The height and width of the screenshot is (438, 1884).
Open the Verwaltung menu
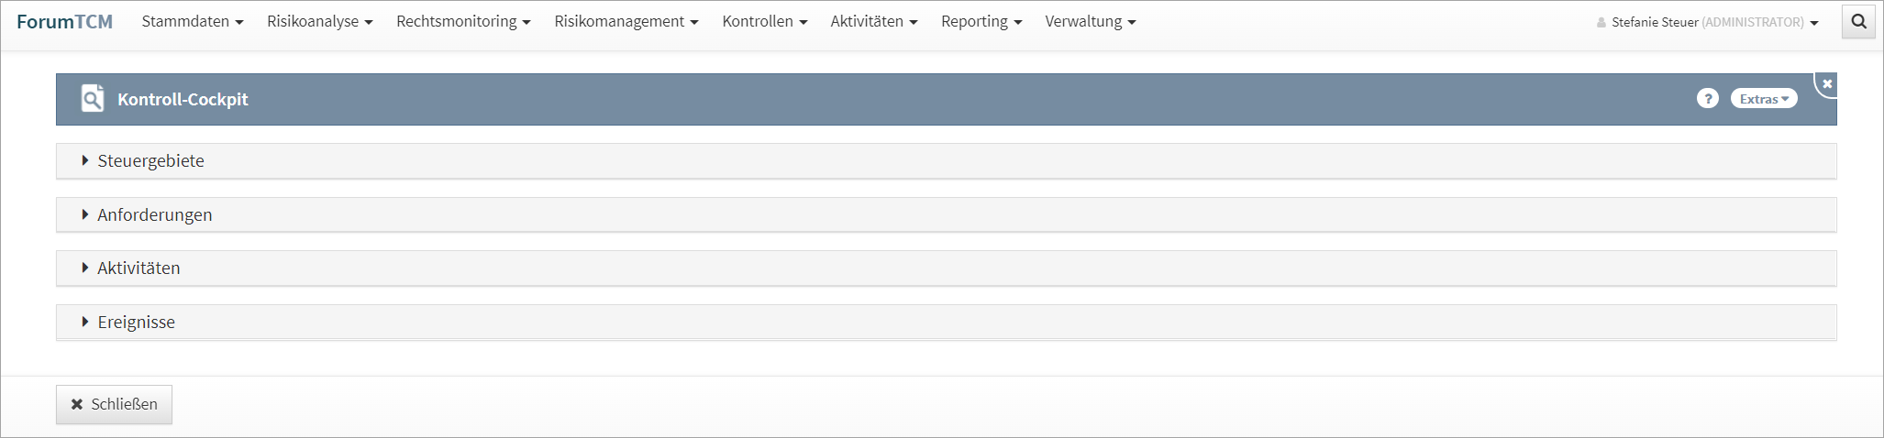coord(1090,22)
